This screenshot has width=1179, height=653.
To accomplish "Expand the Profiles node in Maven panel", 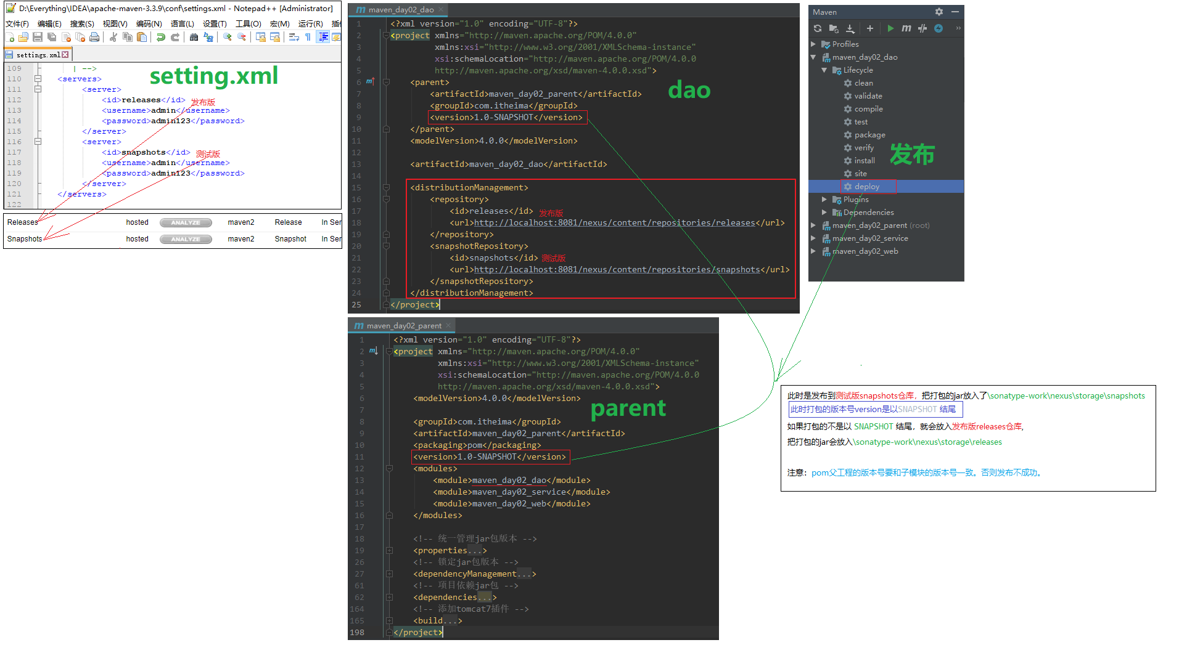I will click(x=813, y=44).
